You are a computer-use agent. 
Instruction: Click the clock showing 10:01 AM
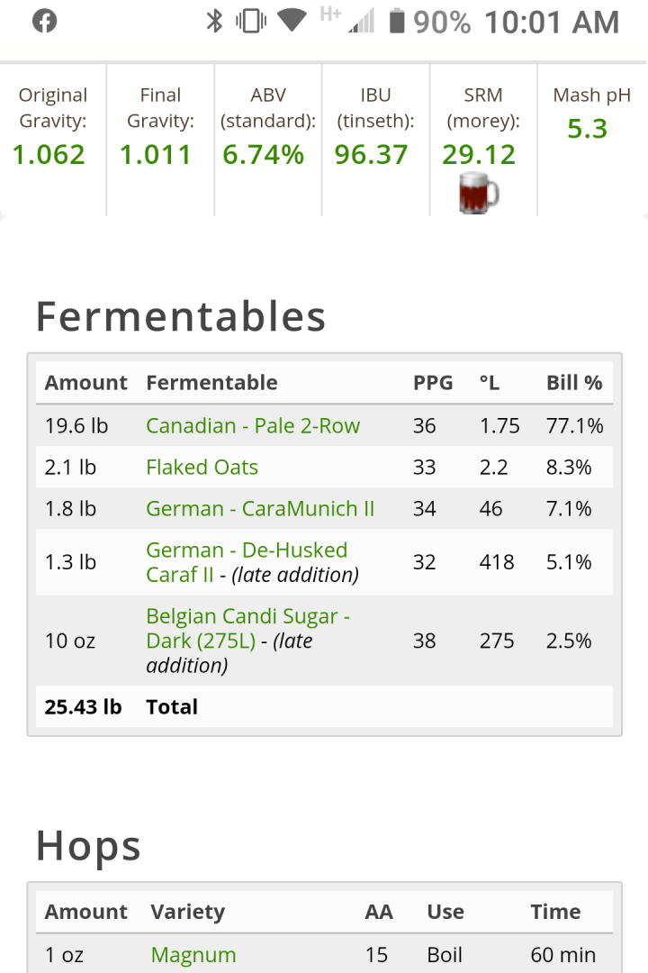[x=552, y=23]
